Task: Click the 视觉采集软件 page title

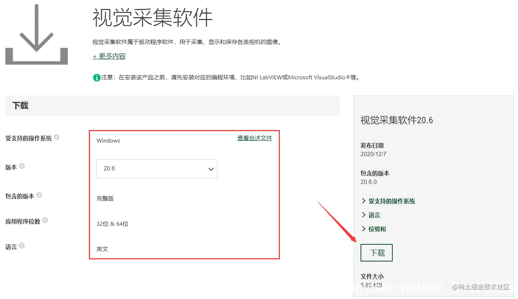Action: [x=152, y=18]
